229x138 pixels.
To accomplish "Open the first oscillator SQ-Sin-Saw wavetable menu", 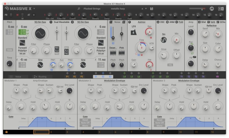I will [40, 22].
